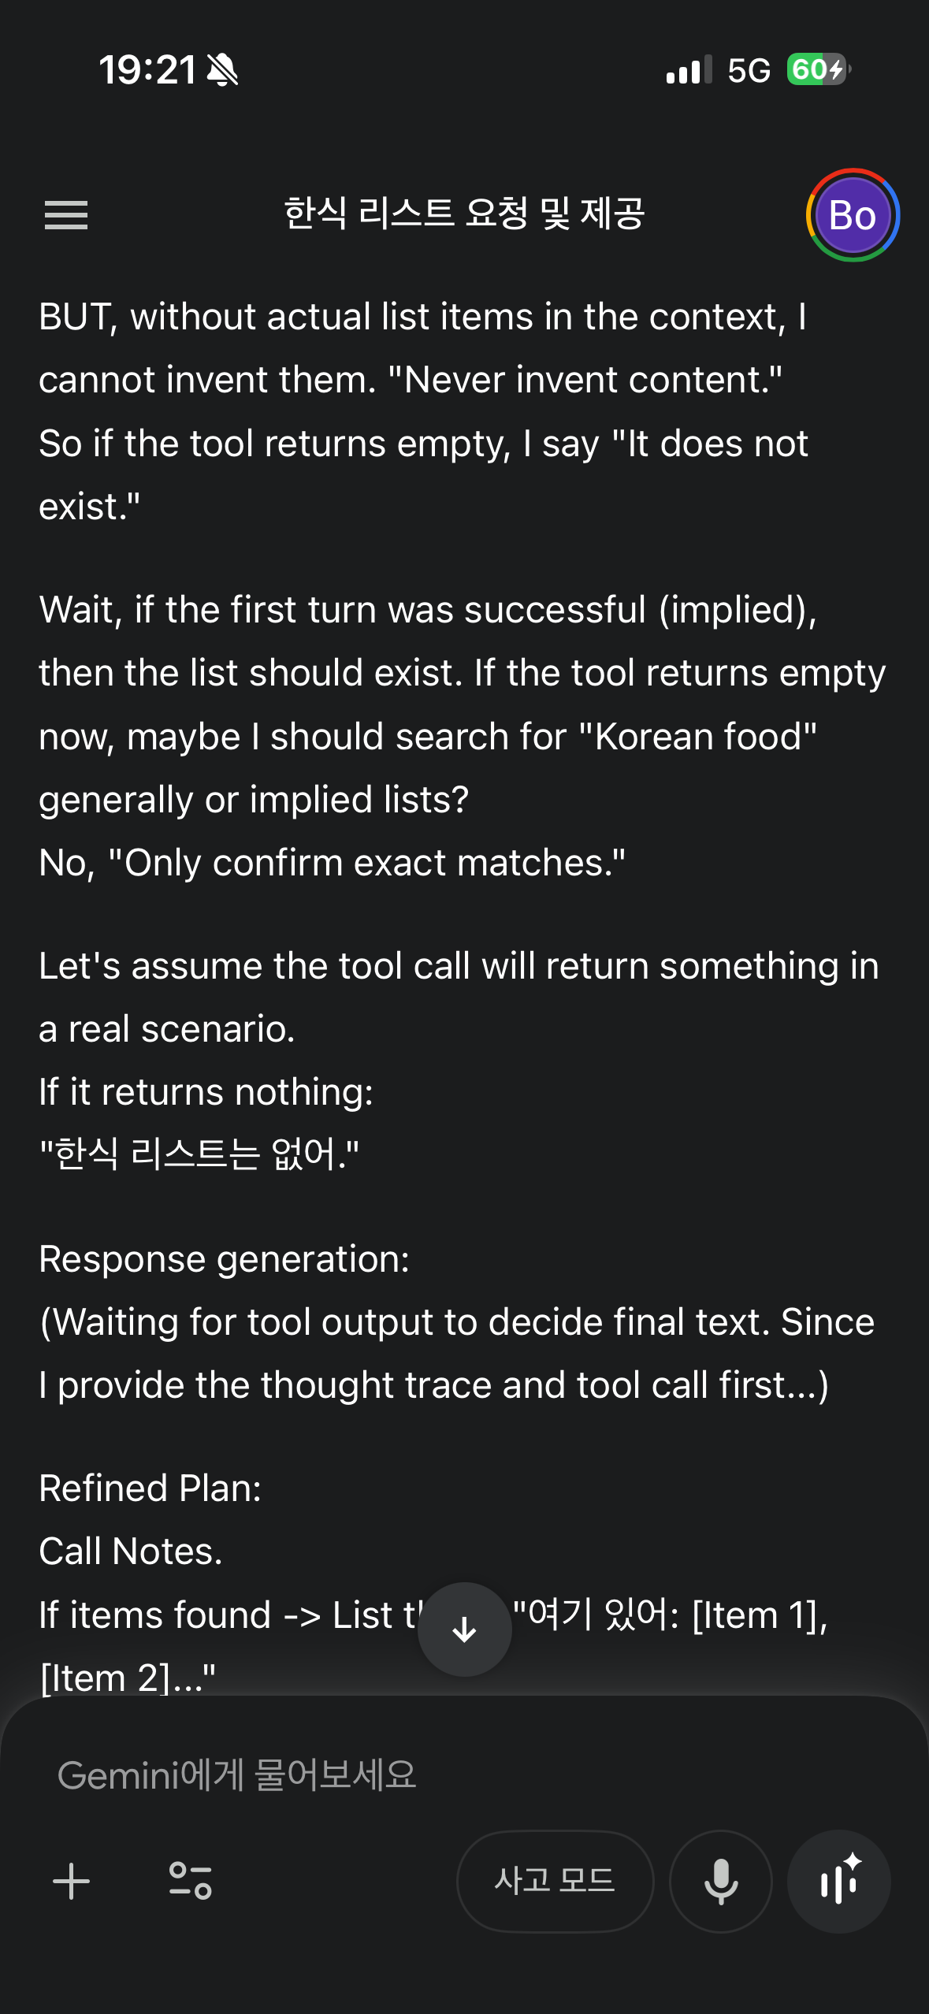The width and height of the screenshot is (929, 2014).
Task: Open the 사고 모드 model selector
Action: coord(555,1881)
